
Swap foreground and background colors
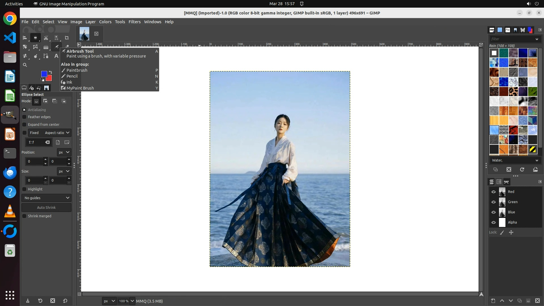pyautogui.click(x=50, y=72)
